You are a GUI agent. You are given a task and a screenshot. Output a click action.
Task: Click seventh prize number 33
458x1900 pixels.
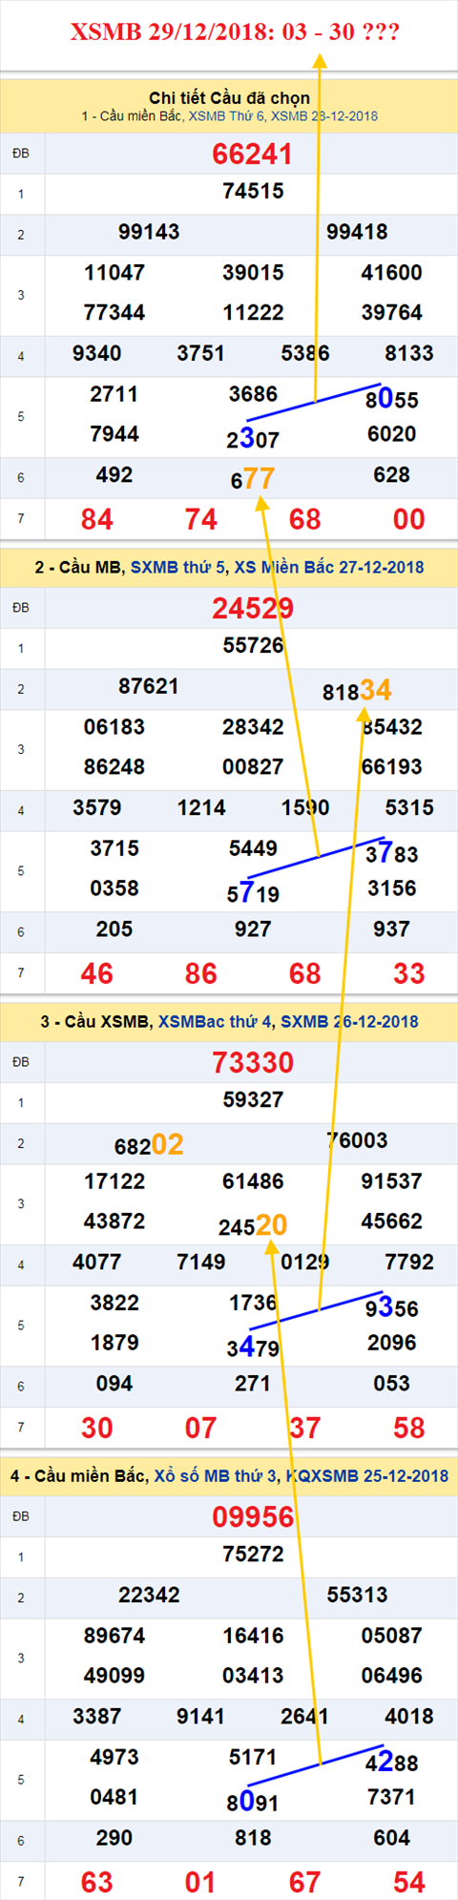click(409, 973)
